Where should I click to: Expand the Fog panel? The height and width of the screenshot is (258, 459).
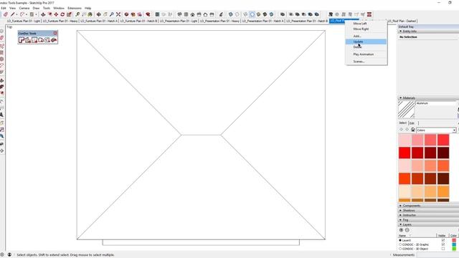coord(400,220)
